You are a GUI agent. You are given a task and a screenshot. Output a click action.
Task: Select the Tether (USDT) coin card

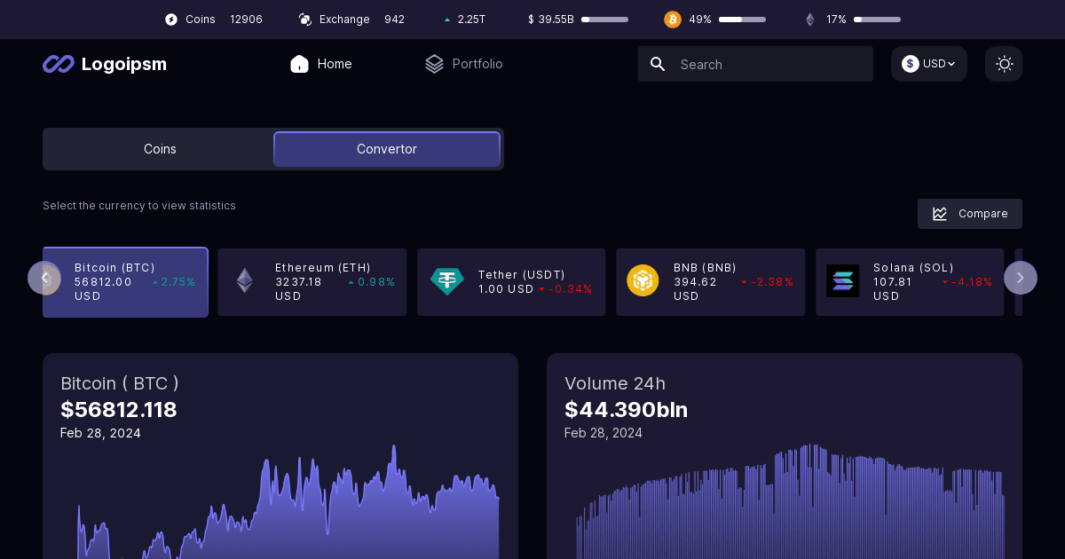[511, 282]
